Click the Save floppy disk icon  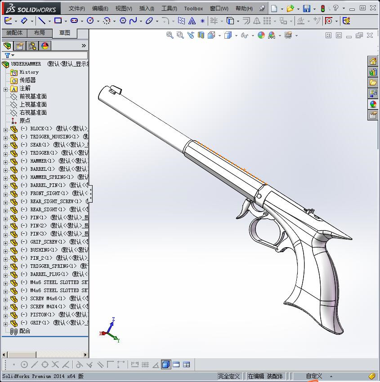[x=307, y=9]
